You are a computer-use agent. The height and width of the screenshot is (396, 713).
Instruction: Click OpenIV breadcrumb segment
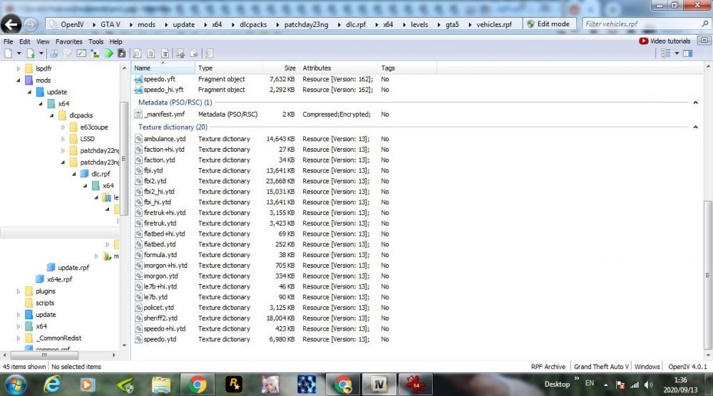coord(72,24)
